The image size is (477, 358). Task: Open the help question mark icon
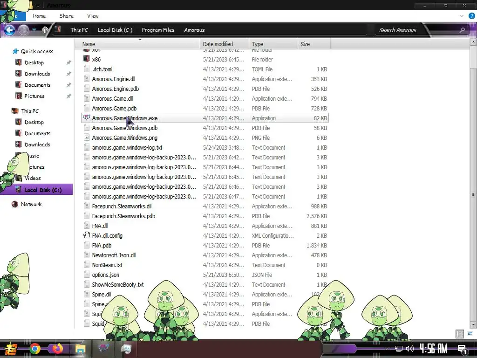[471, 16]
